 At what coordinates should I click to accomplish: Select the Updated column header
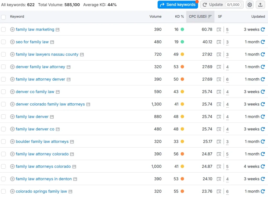click(x=258, y=17)
